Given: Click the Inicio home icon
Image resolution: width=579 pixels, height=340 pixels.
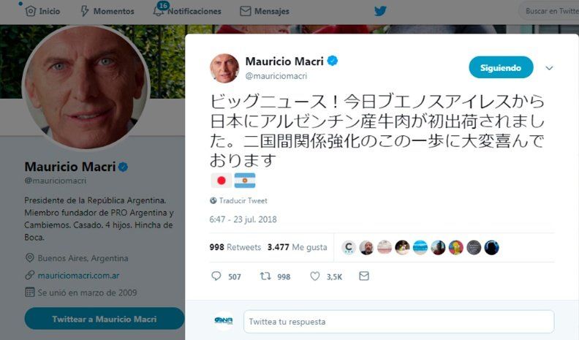Looking at the screenshot, I should click(x=31, y=11).
